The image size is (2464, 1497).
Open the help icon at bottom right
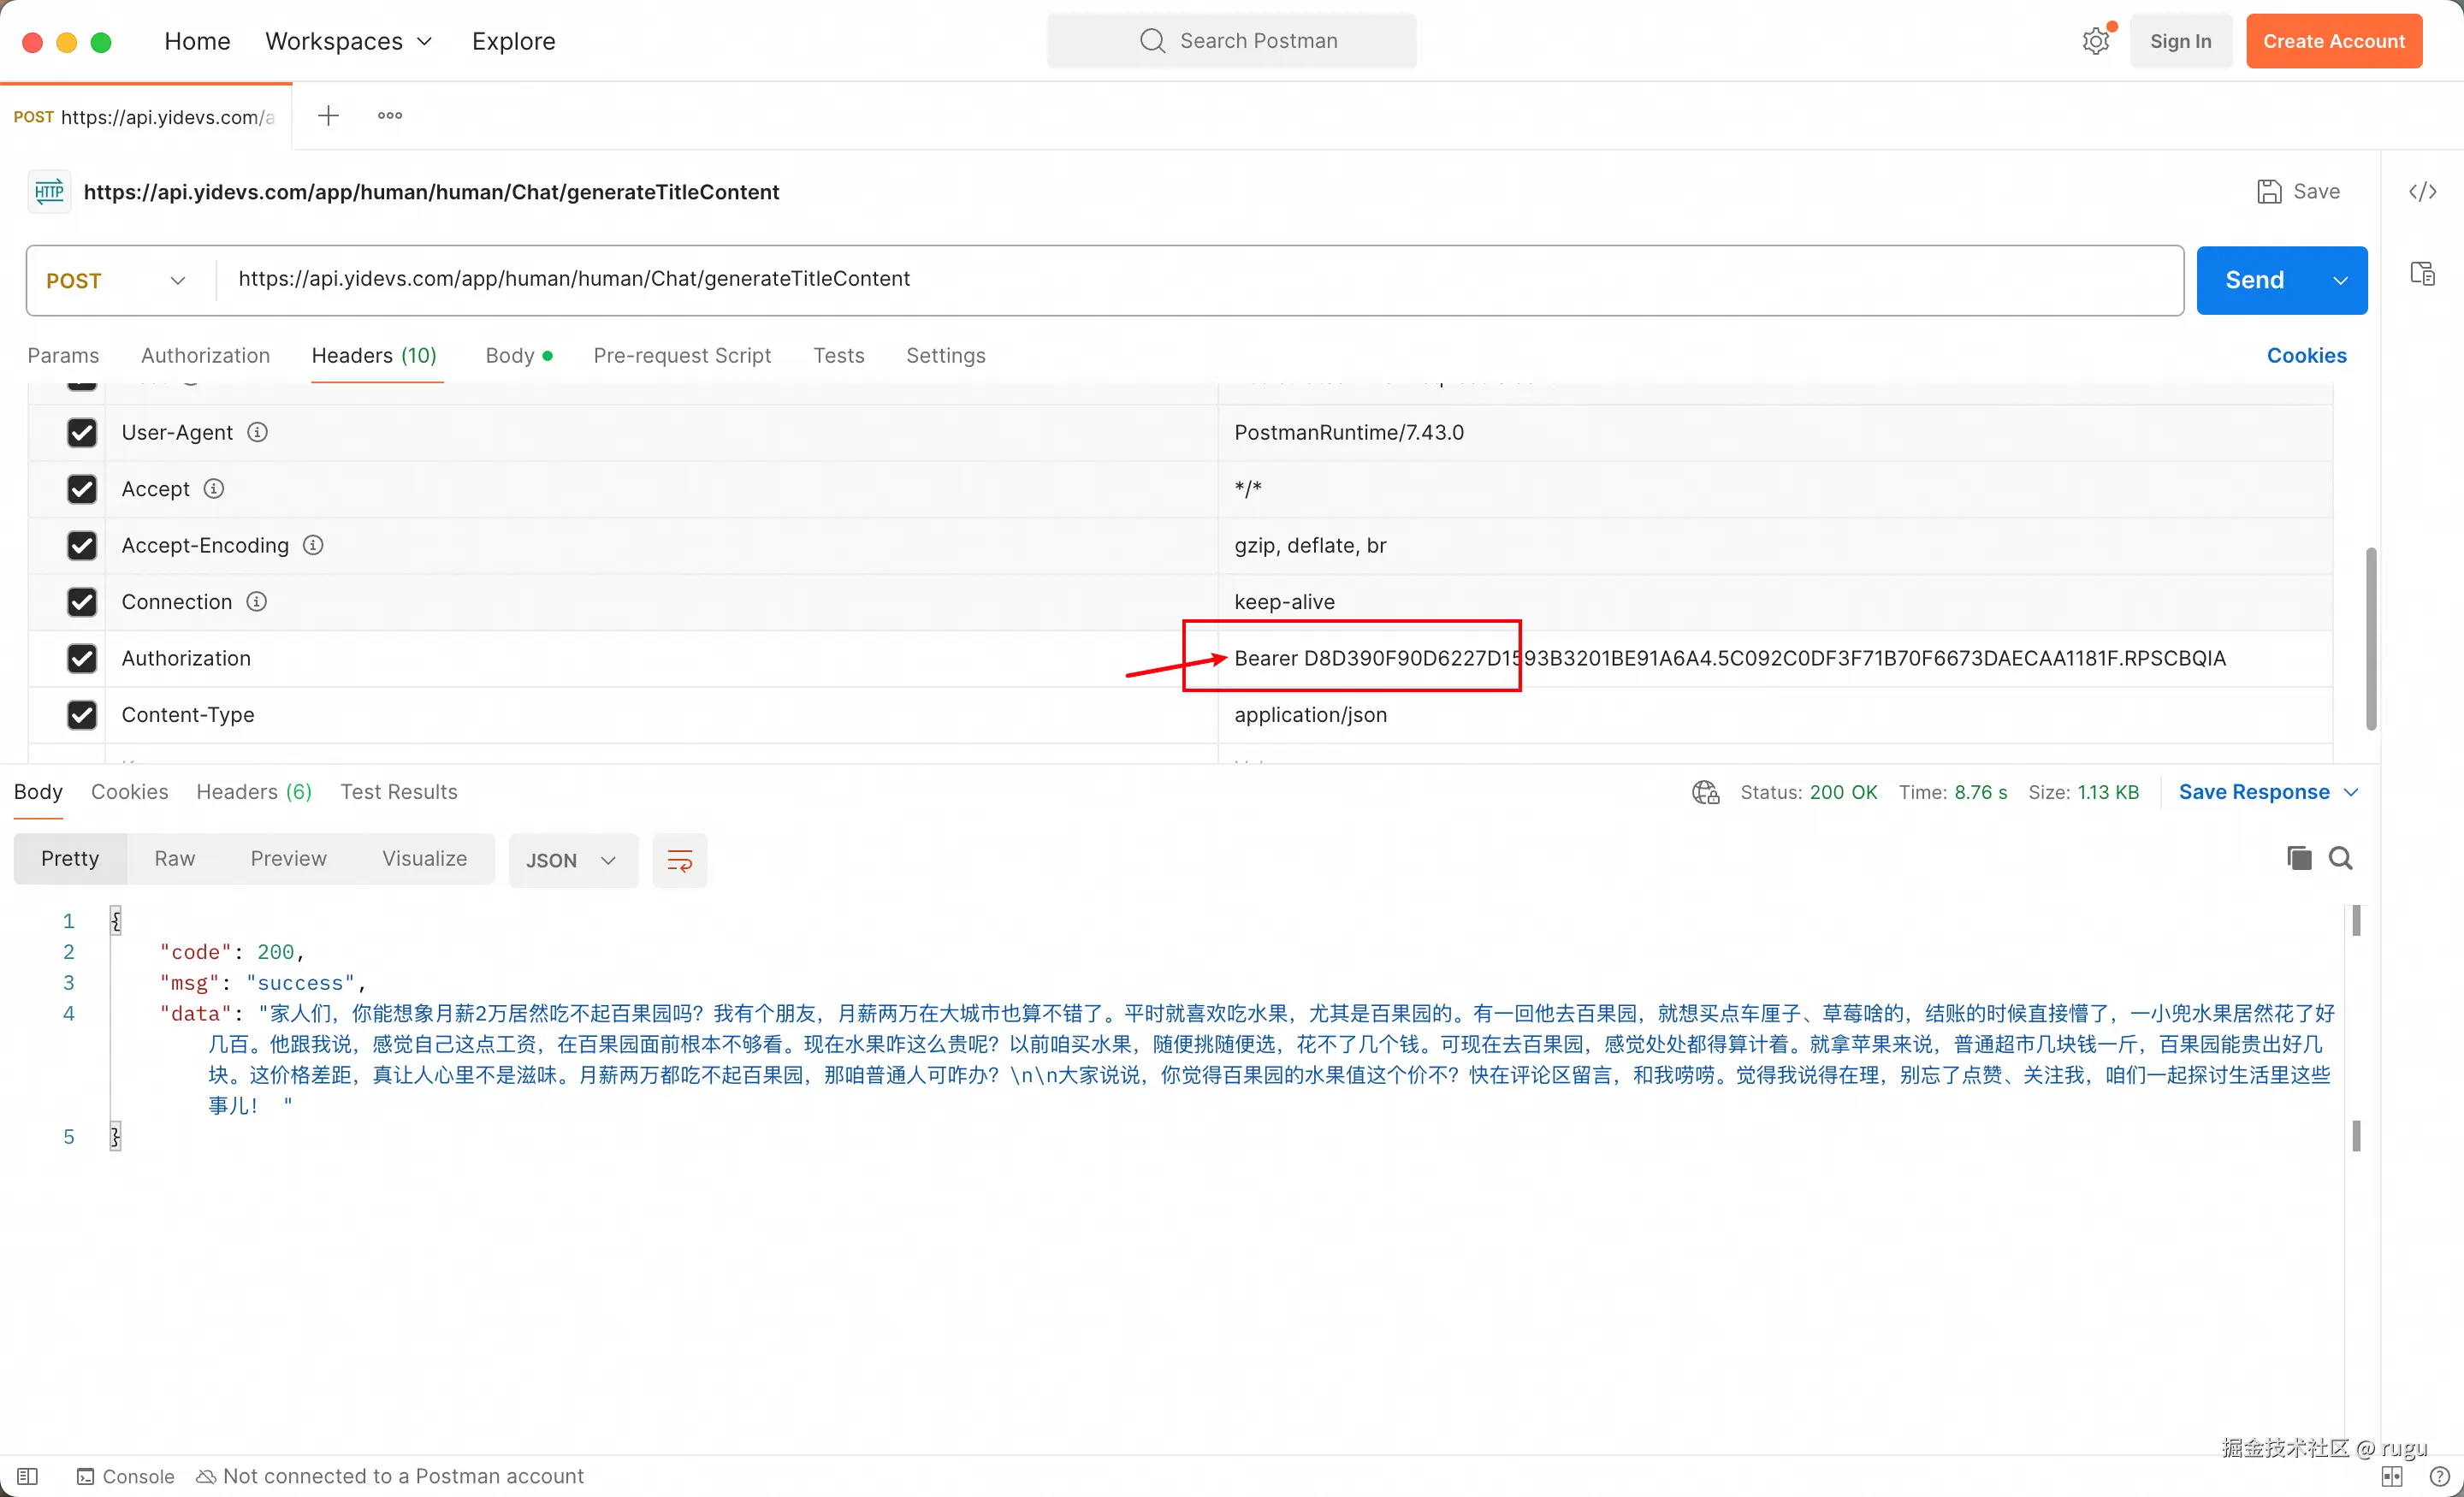point(2439,1476)
